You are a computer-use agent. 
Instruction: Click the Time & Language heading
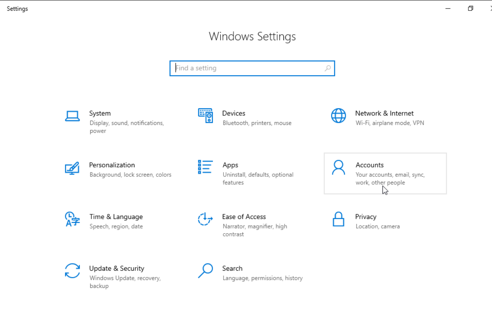(116, 217)
